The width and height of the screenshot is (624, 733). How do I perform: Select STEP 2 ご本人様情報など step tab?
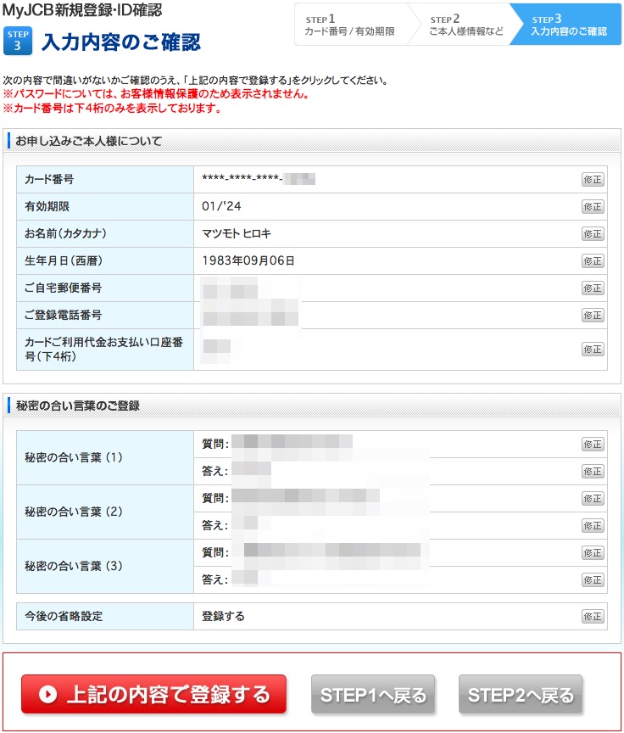tap(465, 25)
